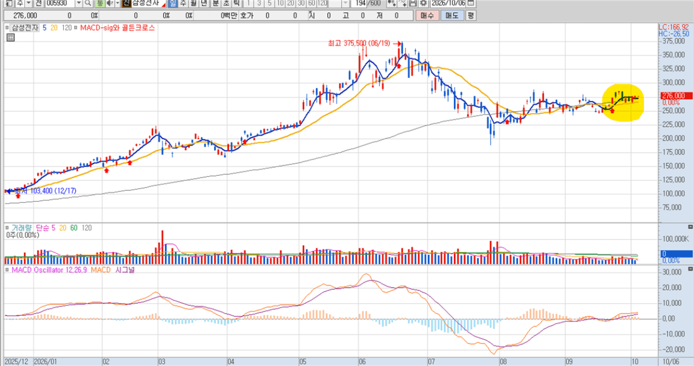The image size is (694, 366).
Task: Click the 매도 sell button
Action: click(x=452, y=16)
